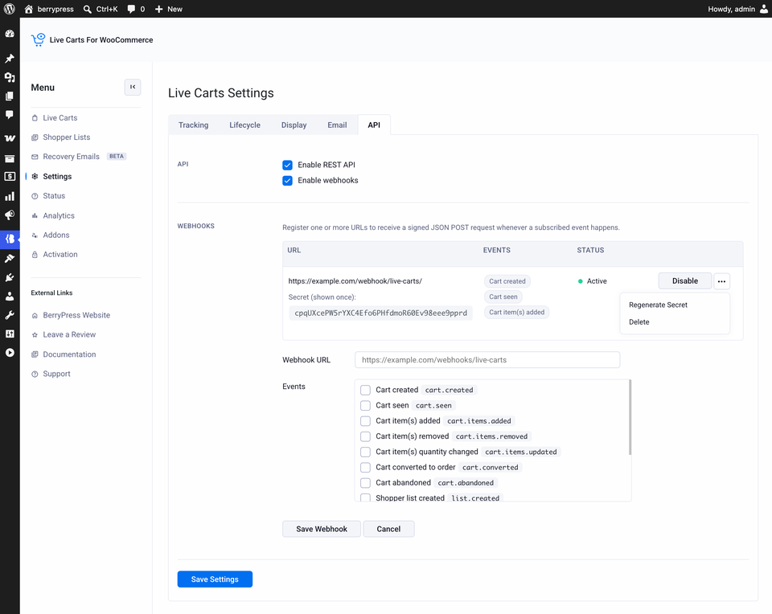
Task: Click the events list scrollbar
Action: click(x=630, y=417)
